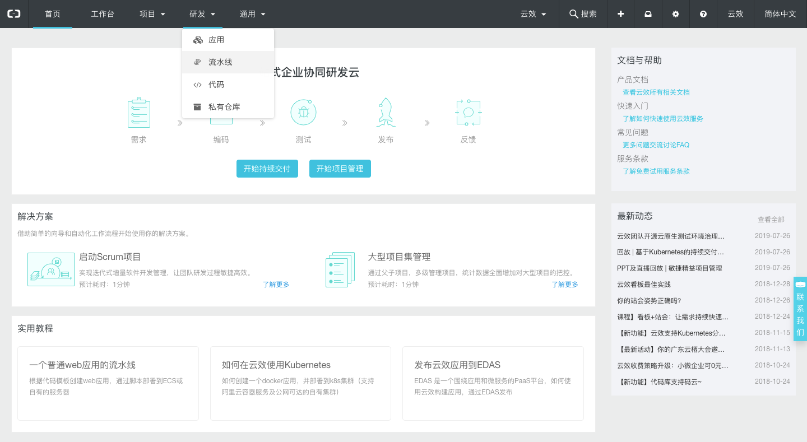Switch language via 简体中文
The image size is (807, 442).
coord(780,14)
